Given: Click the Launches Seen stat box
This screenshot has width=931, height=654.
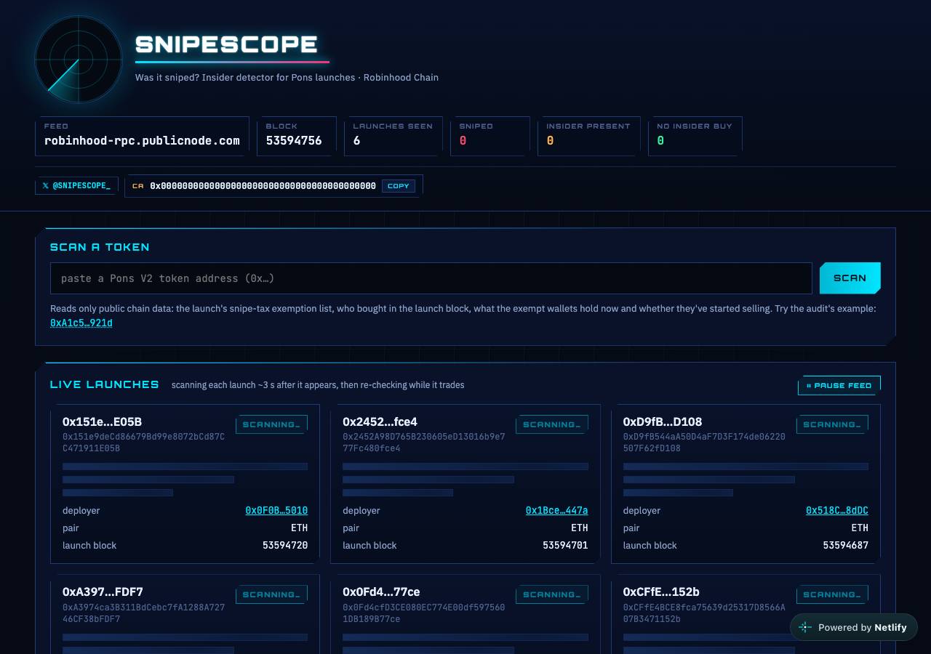Looking at the screenshot, I should pyautogui.click(x=393, y=136).
